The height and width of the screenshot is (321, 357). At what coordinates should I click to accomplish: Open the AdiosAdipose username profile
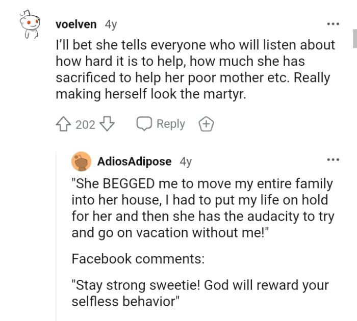pyautogui.click(x=135, y=162)
